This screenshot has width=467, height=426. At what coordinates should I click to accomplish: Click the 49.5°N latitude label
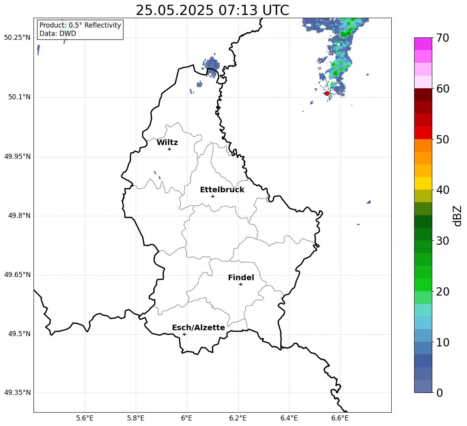click(20, 334)
